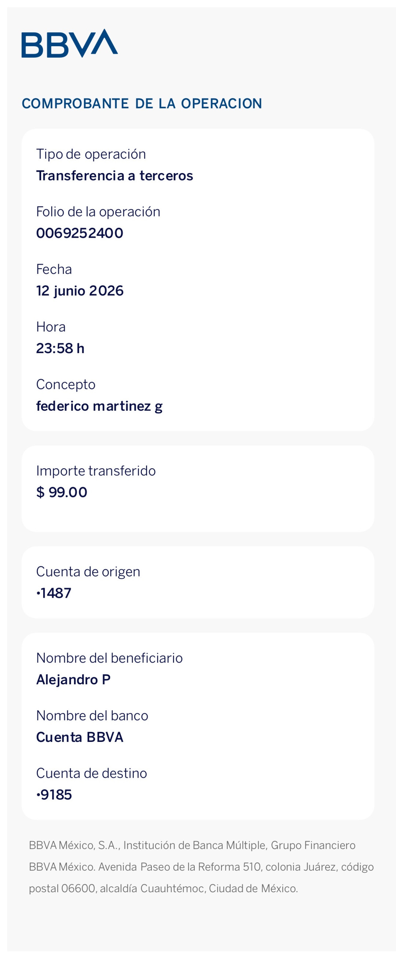Select the COMPROBANTE DE LA OPERACION heading
Viewport: 396px width, 963px height.
tap(142, 103)
